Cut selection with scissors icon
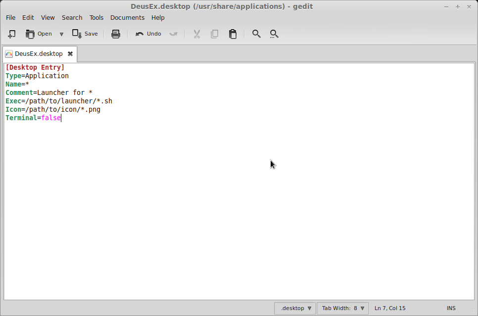Viewport: 478px width, 316px height. click(196, 34)
